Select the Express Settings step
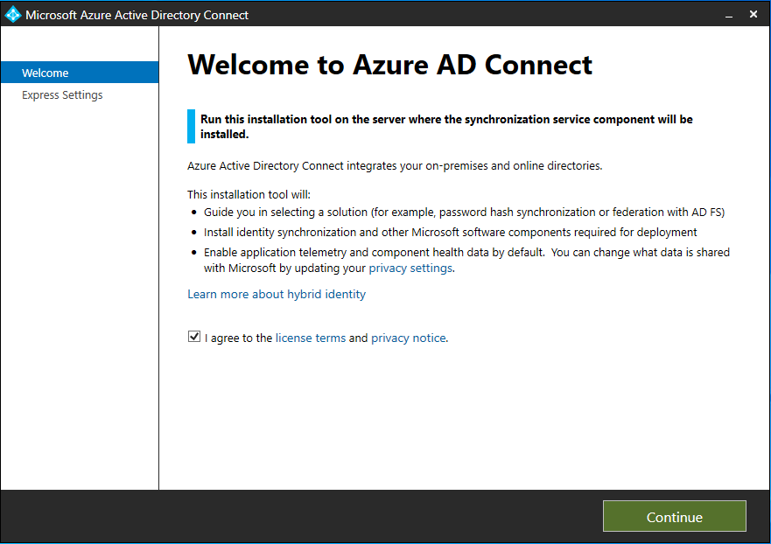The image size is (771, 544). click(62, 94)
